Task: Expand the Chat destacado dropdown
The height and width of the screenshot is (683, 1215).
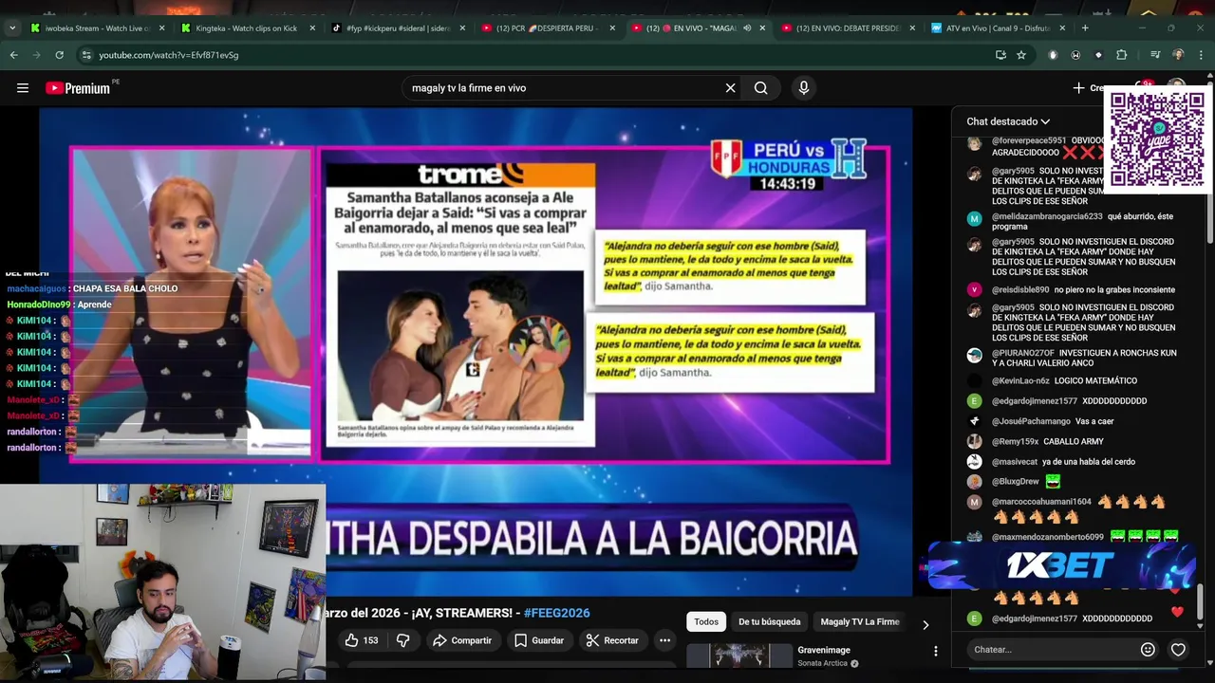Action: click(1008, 121)
